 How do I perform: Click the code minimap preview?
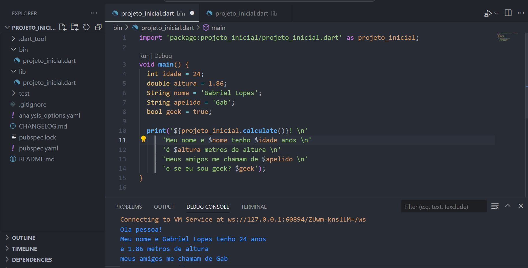508,37
